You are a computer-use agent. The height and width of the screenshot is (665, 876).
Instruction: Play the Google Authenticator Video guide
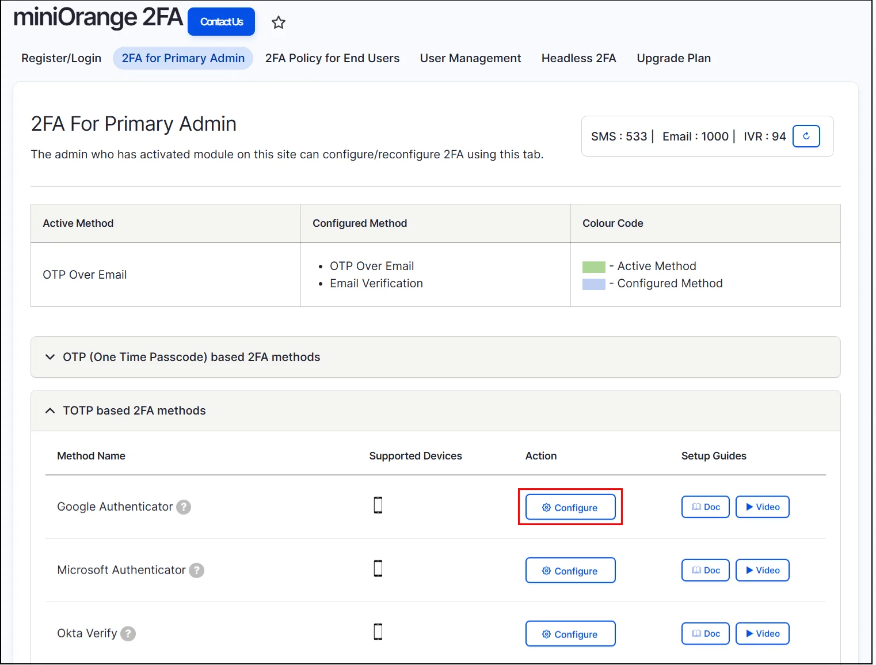[x=763, y=507]
